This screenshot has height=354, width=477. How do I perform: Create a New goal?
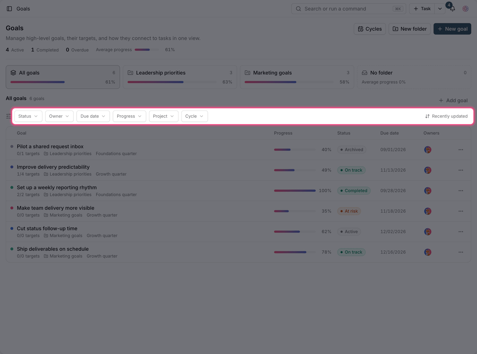coord(452,29)
